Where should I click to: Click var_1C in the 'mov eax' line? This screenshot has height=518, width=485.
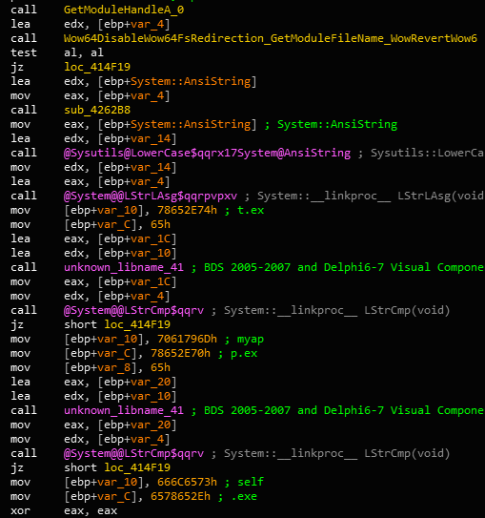(151, 281)
